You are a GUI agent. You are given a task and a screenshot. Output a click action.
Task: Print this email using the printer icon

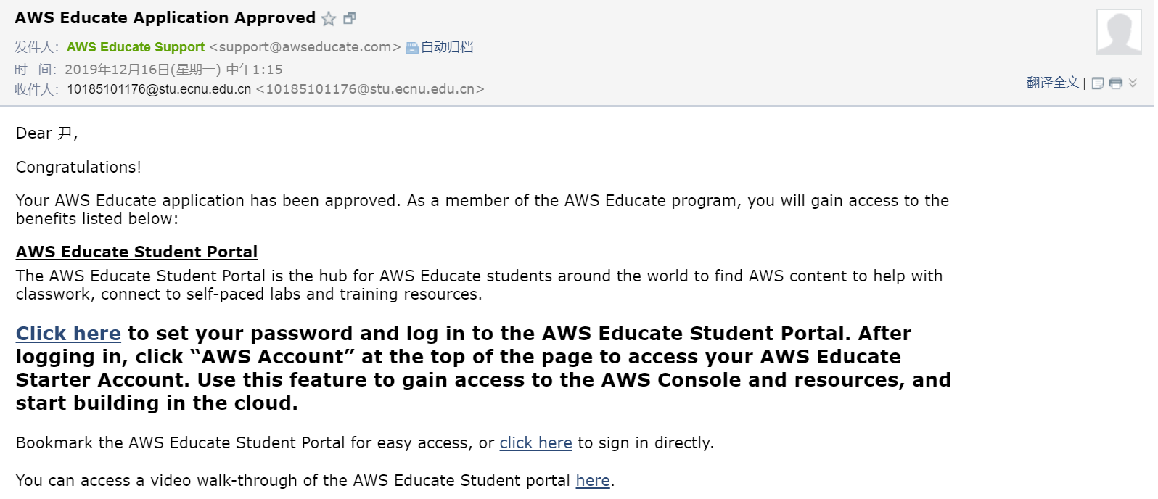tap(1116, 83)
